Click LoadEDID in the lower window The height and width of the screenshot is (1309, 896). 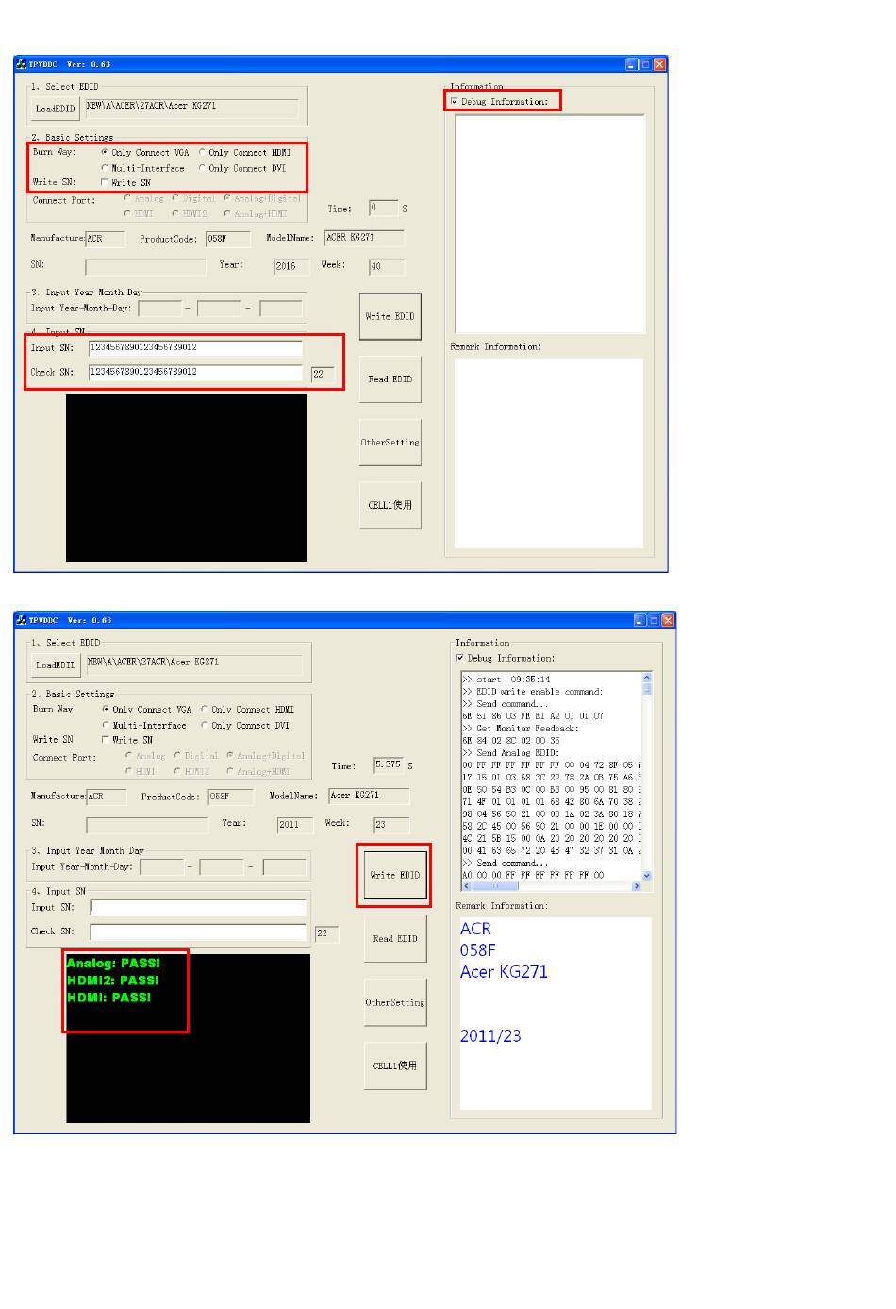tap(56, 665)
